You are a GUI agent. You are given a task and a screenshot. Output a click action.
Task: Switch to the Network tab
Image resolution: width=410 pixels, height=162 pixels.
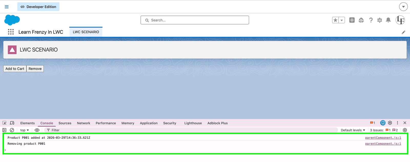pyautogui.click(x=84, y=123)
